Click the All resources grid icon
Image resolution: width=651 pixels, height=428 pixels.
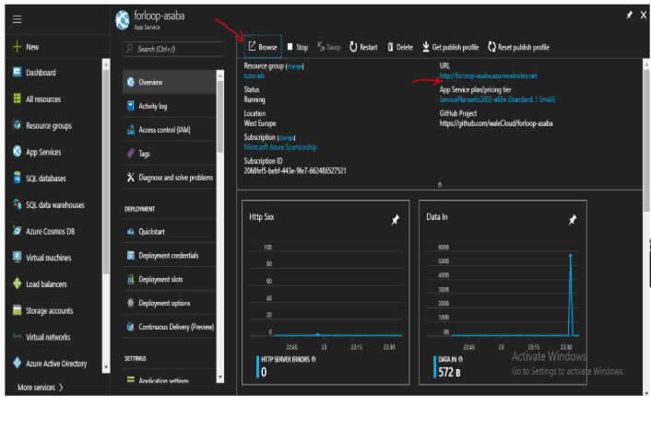click(17, 98)
